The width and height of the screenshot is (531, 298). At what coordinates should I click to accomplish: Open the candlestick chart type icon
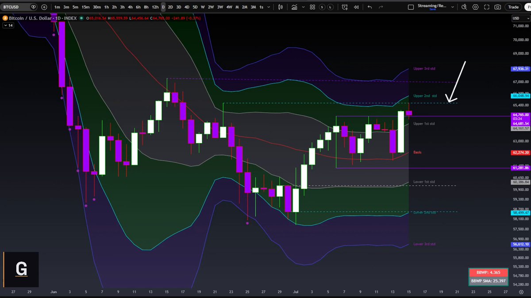[281, 7]
